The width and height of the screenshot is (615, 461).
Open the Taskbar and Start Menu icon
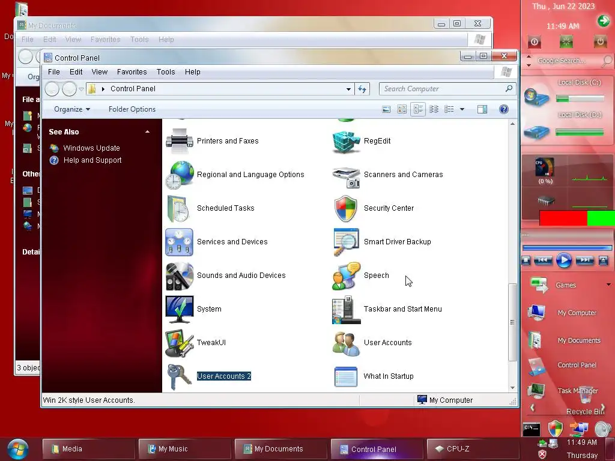[346, 309]
